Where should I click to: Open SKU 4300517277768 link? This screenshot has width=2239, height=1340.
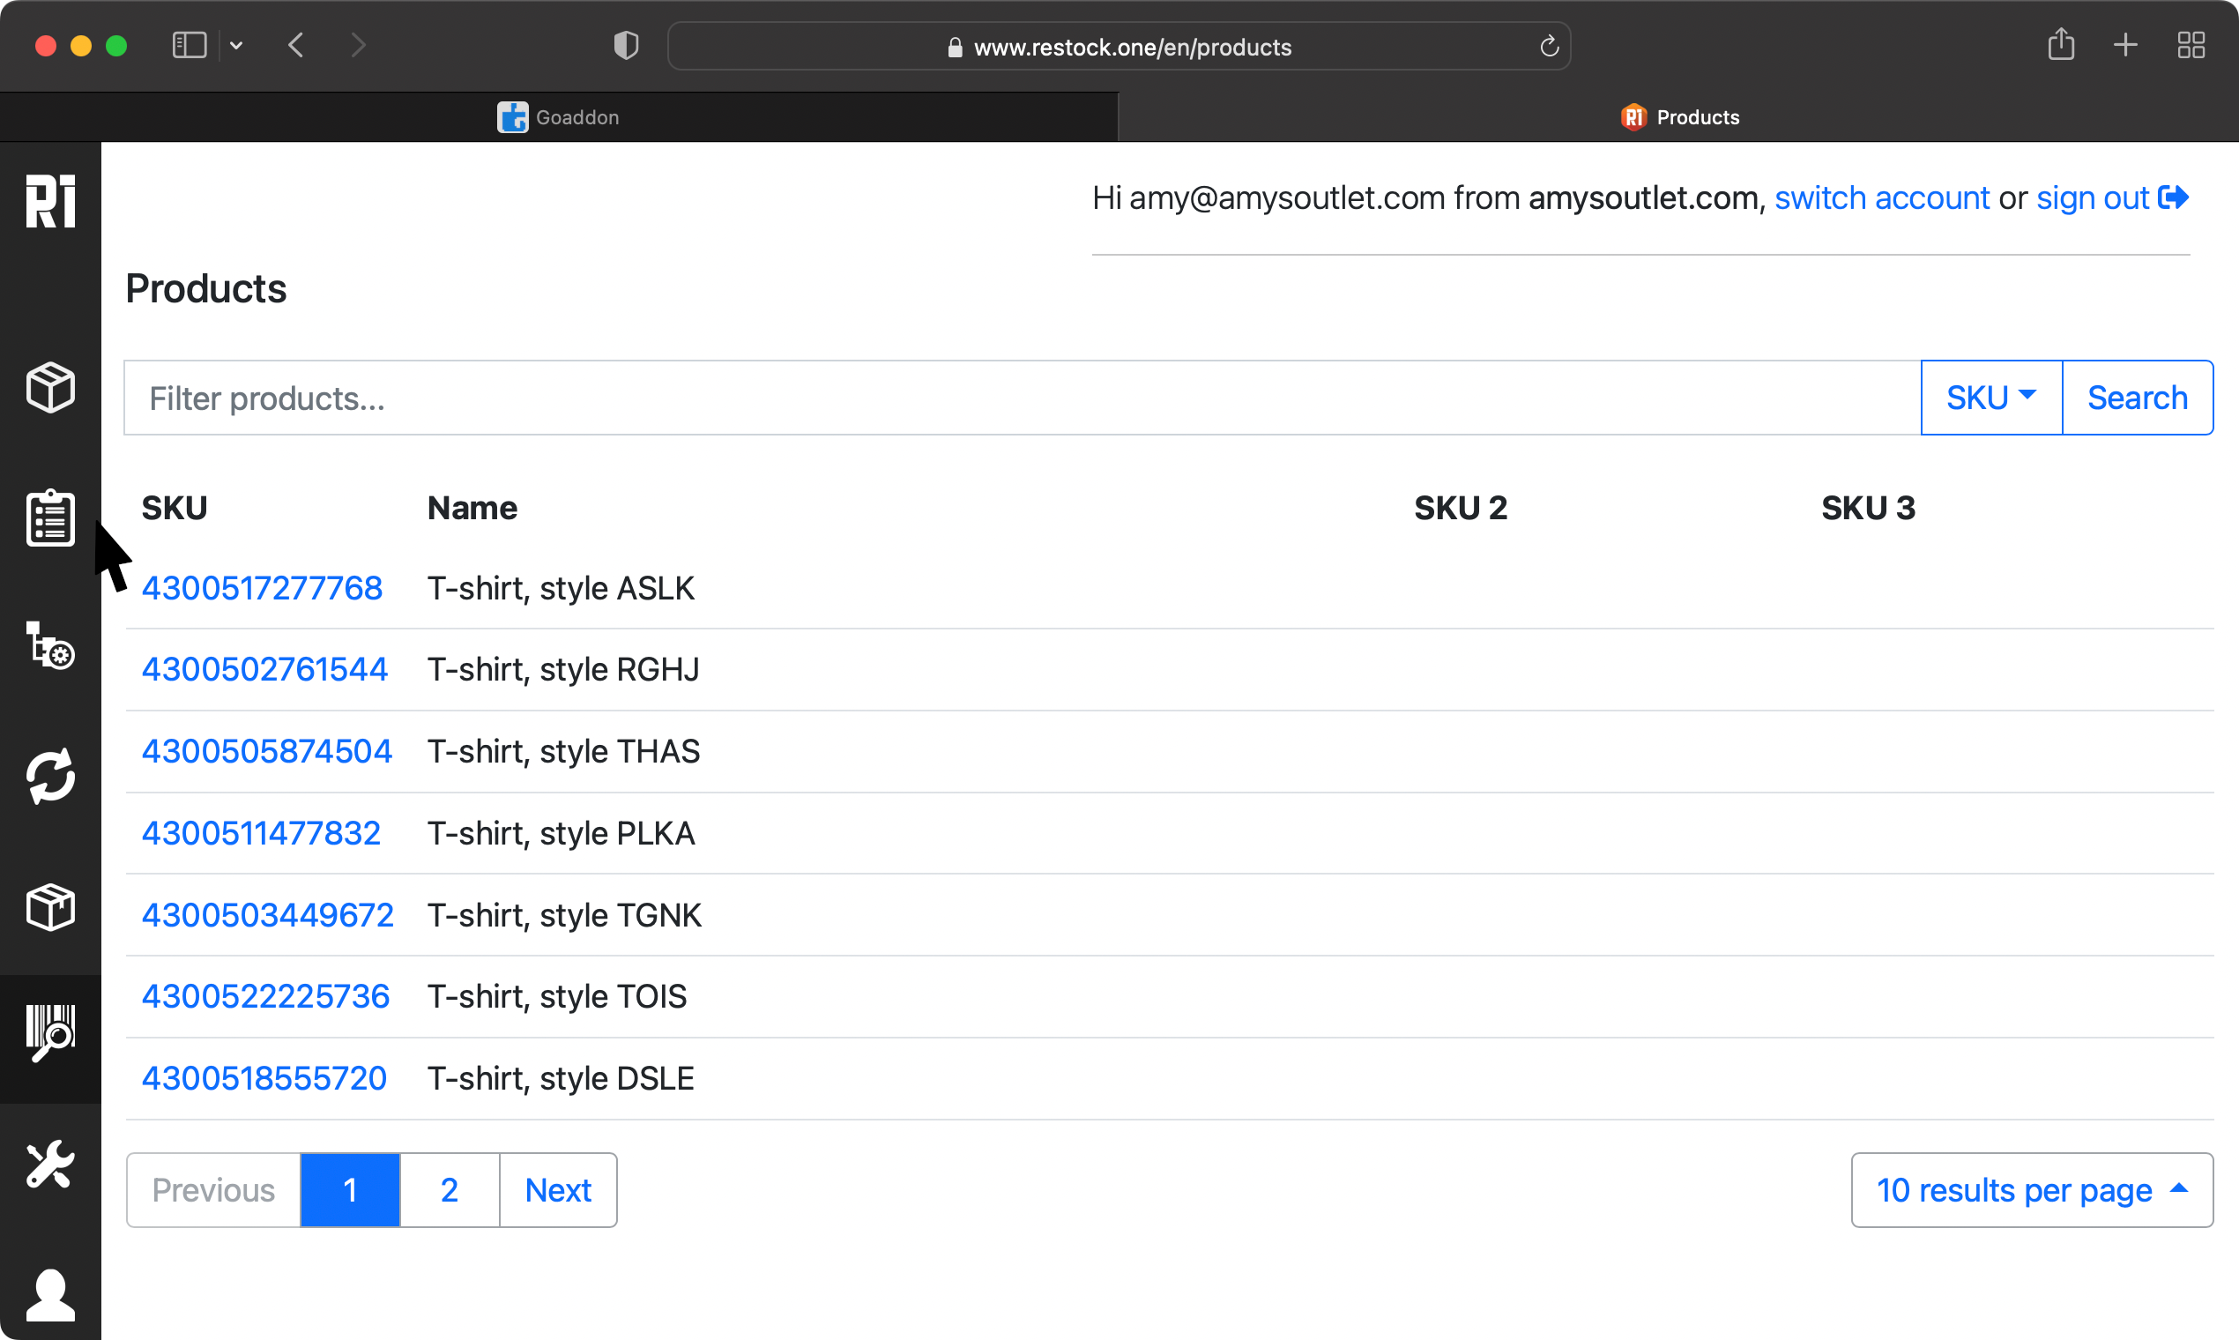coord(262,588)
